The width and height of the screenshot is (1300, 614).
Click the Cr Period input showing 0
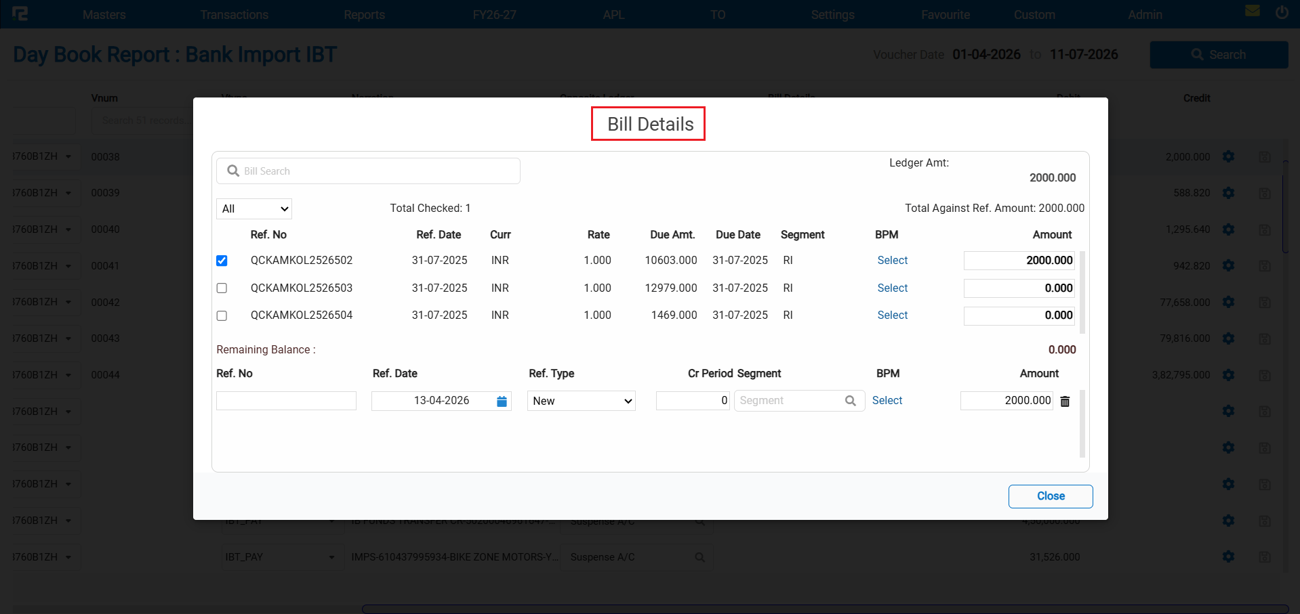(693, 401)
